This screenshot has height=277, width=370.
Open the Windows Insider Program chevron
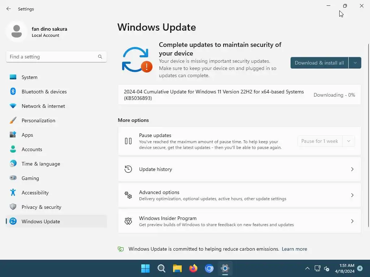pyautogui.click(x=352, y=221)
